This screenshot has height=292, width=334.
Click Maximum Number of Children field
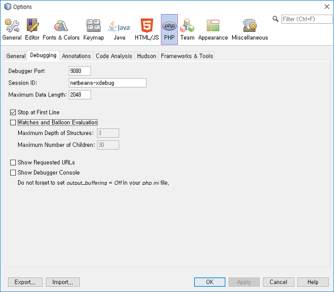click(108, 145)
